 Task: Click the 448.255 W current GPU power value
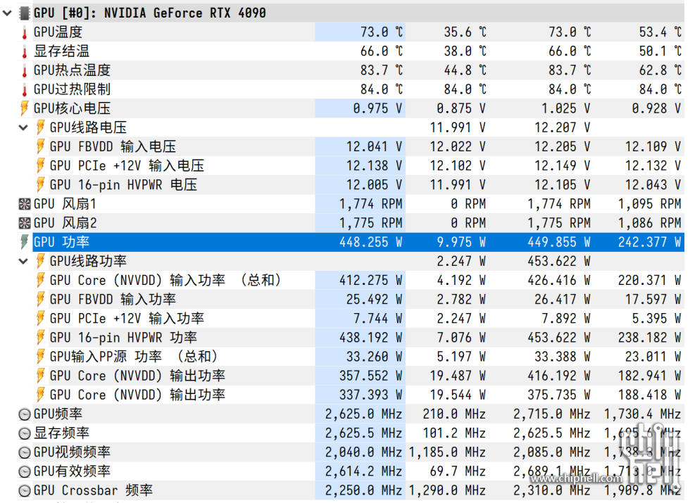(x=370, y=242)
